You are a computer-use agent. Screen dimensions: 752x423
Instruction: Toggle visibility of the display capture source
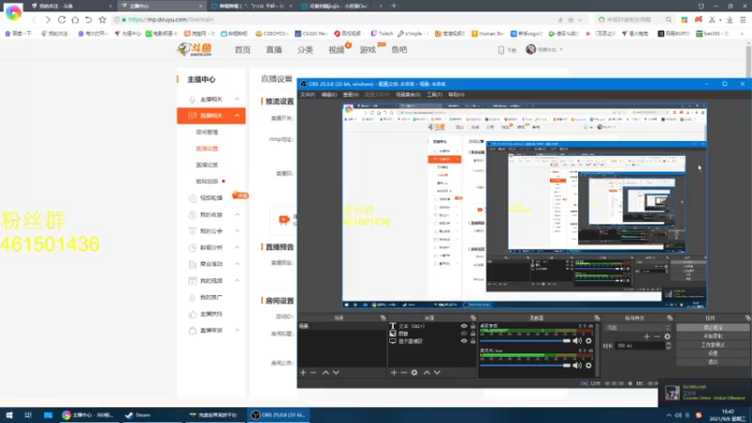[463, 341]
